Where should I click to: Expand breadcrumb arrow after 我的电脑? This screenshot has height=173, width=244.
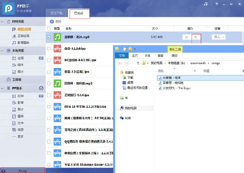click(x=165, y=63)
